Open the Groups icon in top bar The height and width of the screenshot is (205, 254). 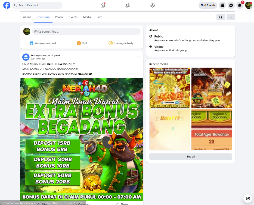pos(153,5)
